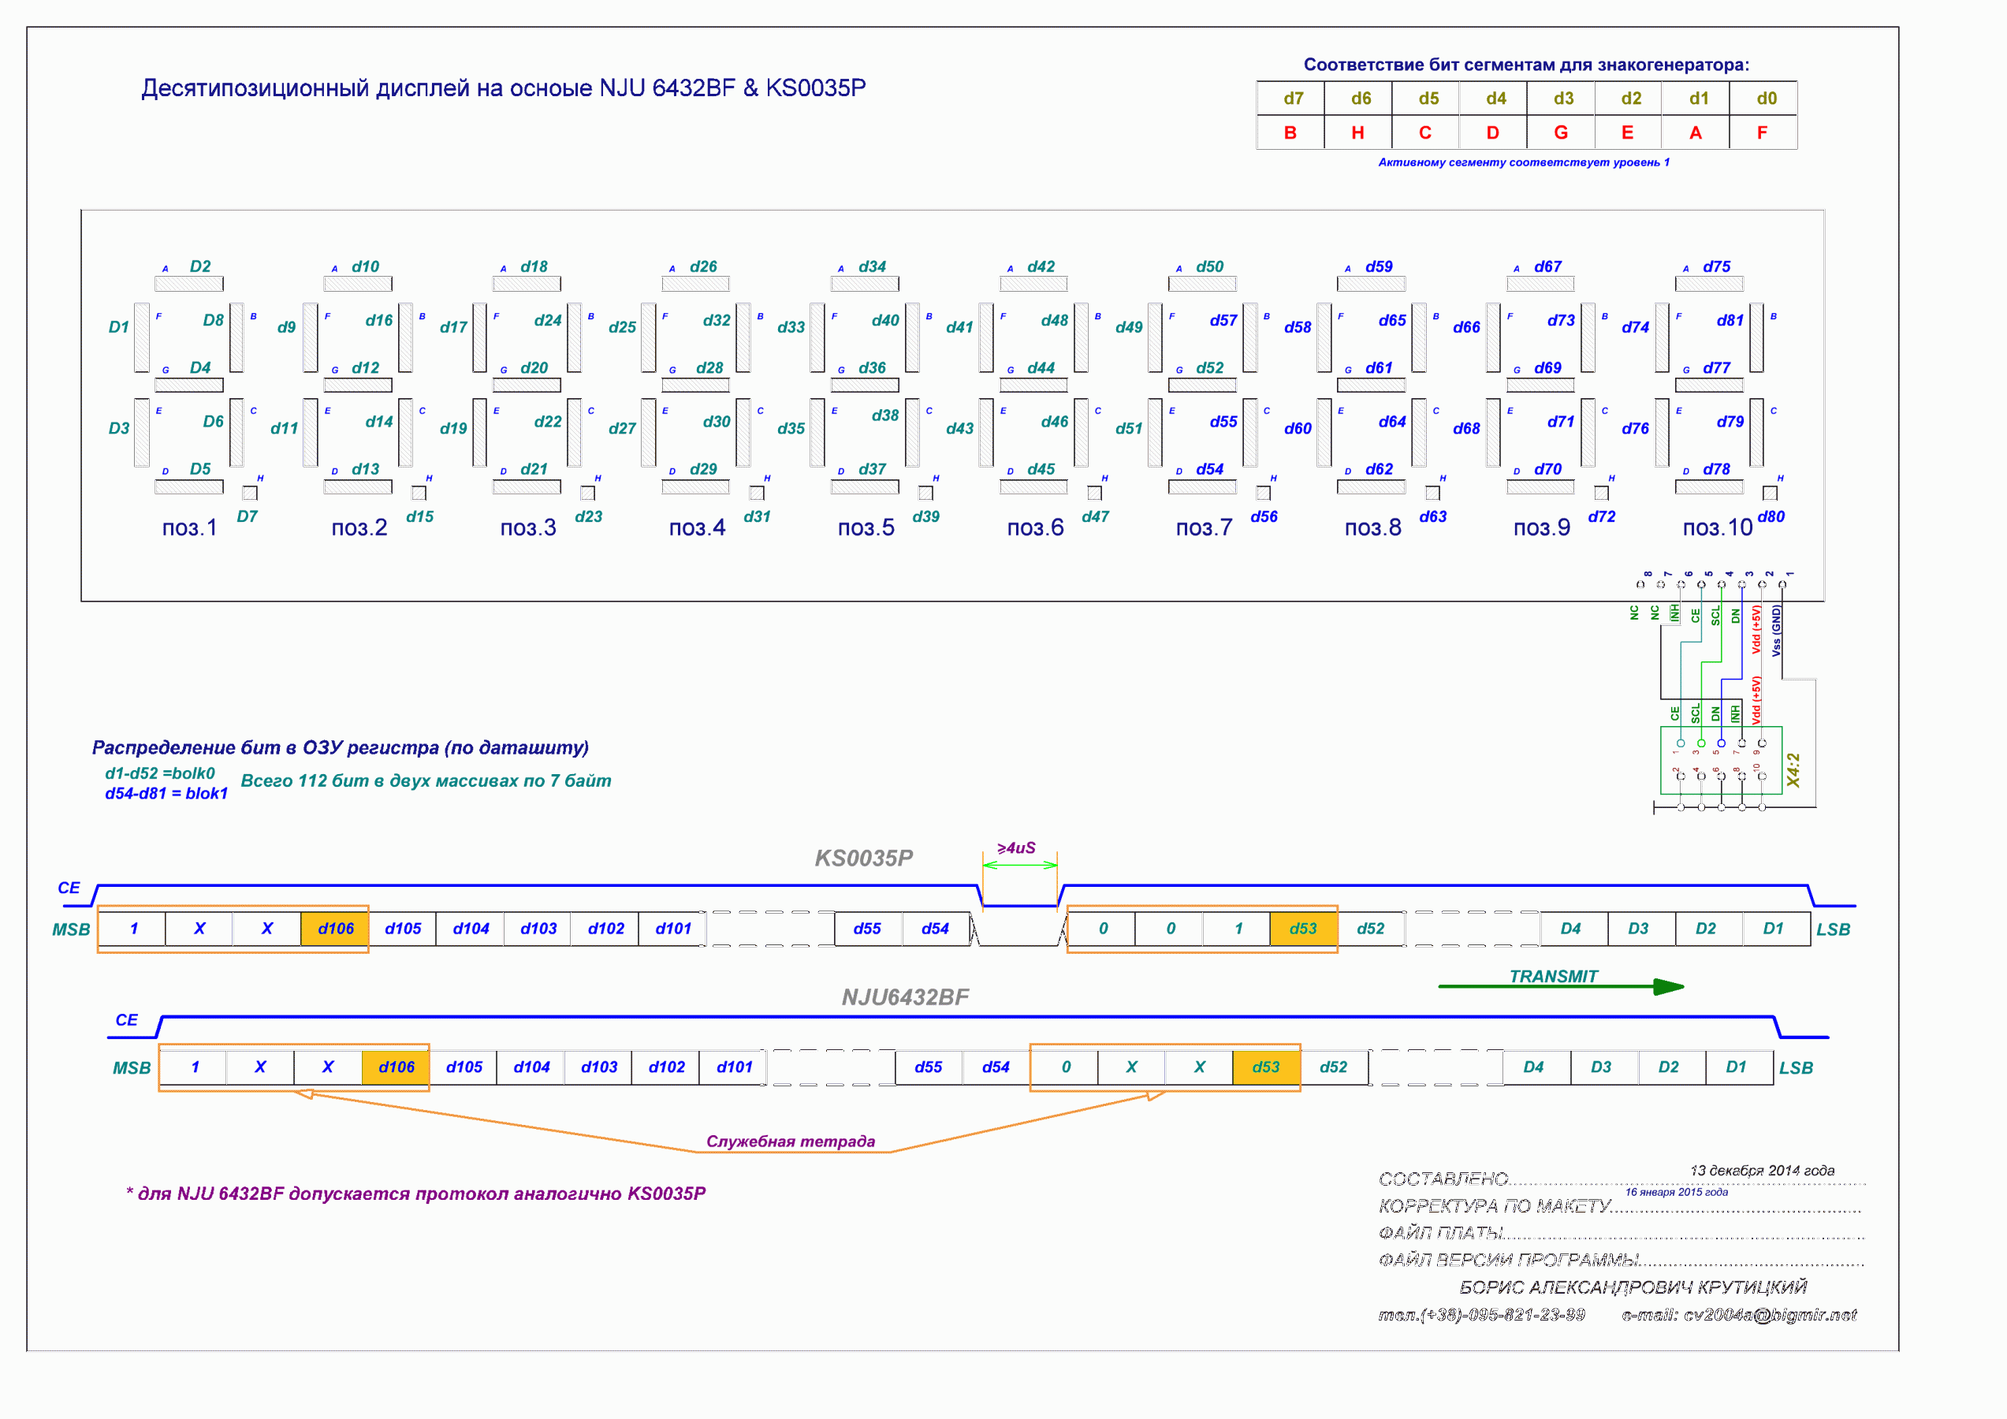
Task: Click yellow "d106" cell in NJU6432BF row
Action: coord(396,1067)
